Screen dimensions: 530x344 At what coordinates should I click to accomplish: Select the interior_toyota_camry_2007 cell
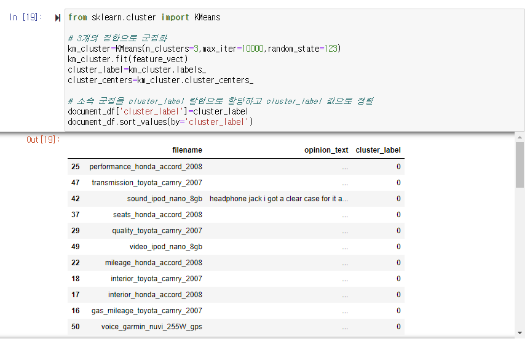click(x=157, y=279)
